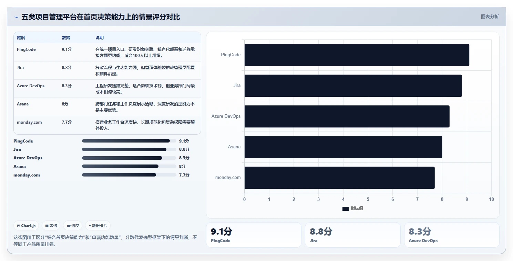This screenshot has height=261, width=513.
Task: Click the 7.7分 value in the table
Action: [x=67, y=122]
